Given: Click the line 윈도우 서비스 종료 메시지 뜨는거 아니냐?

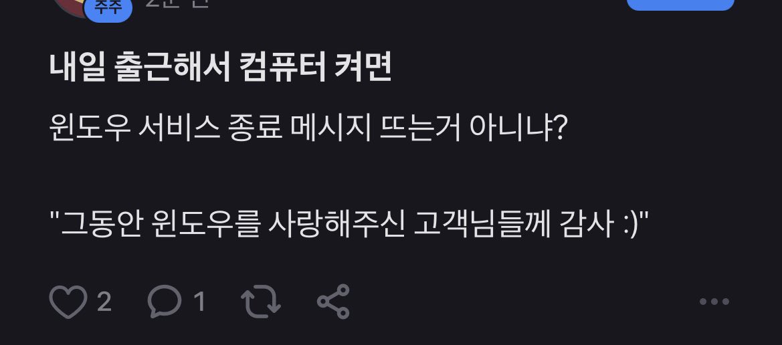Looking at the screenshot, I should 307,128.
